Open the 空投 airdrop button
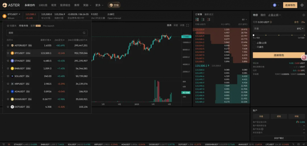The height and width of the screenshot is (146, 307). 114,5
